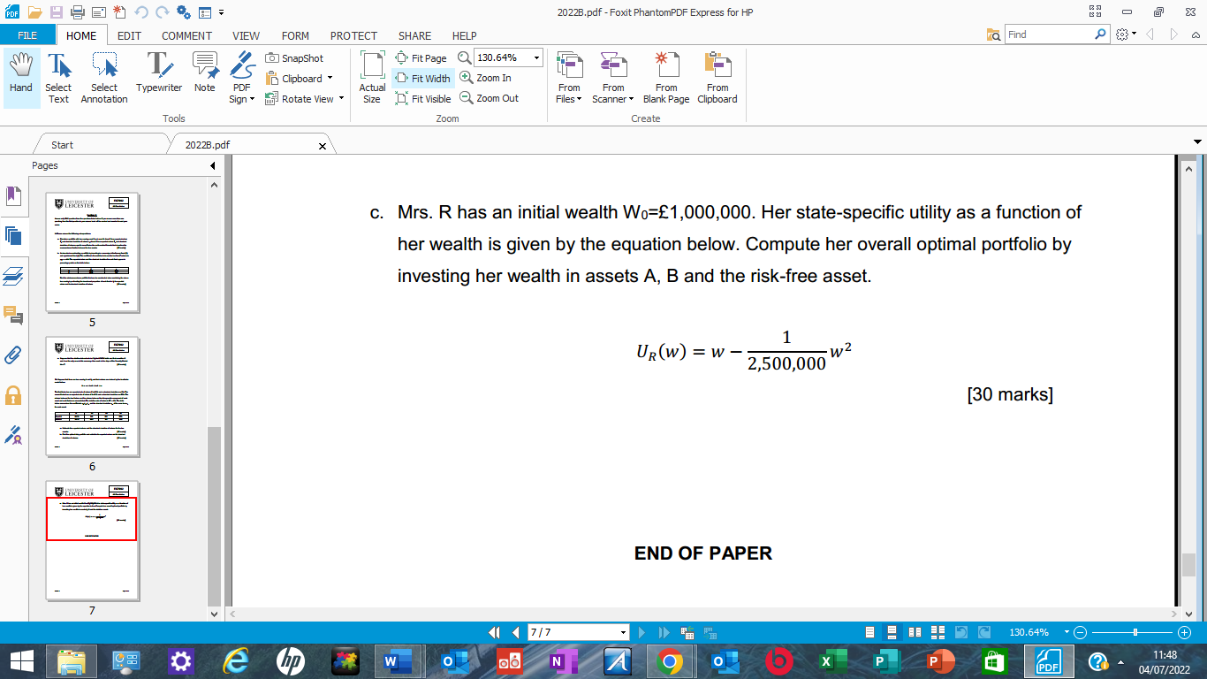Open Microsoft Word from the taskbar
The image size is (1207, 679).
396,660
